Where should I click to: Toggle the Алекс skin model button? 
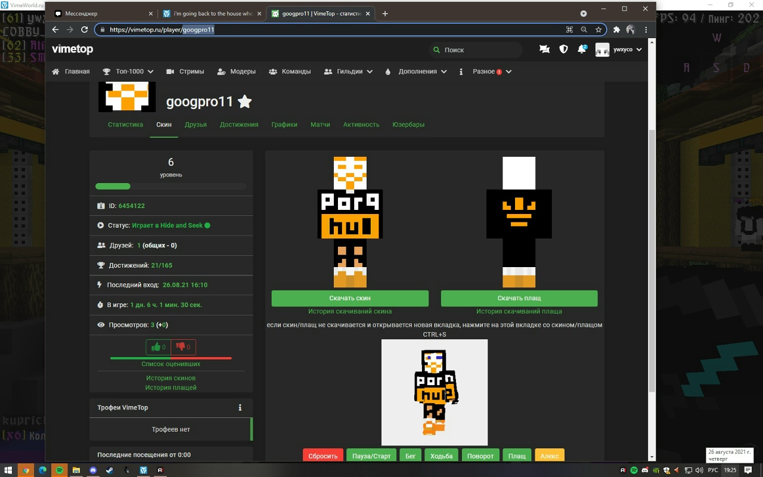549,456
